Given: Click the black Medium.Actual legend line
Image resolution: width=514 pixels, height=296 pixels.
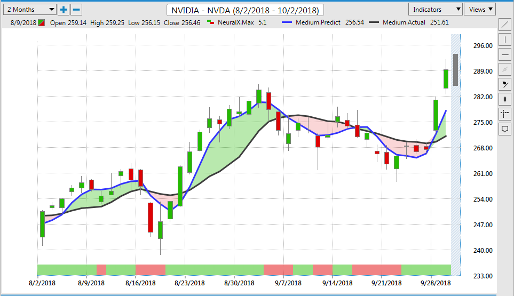Looking at the screenshot, I should tap(374, 22).
